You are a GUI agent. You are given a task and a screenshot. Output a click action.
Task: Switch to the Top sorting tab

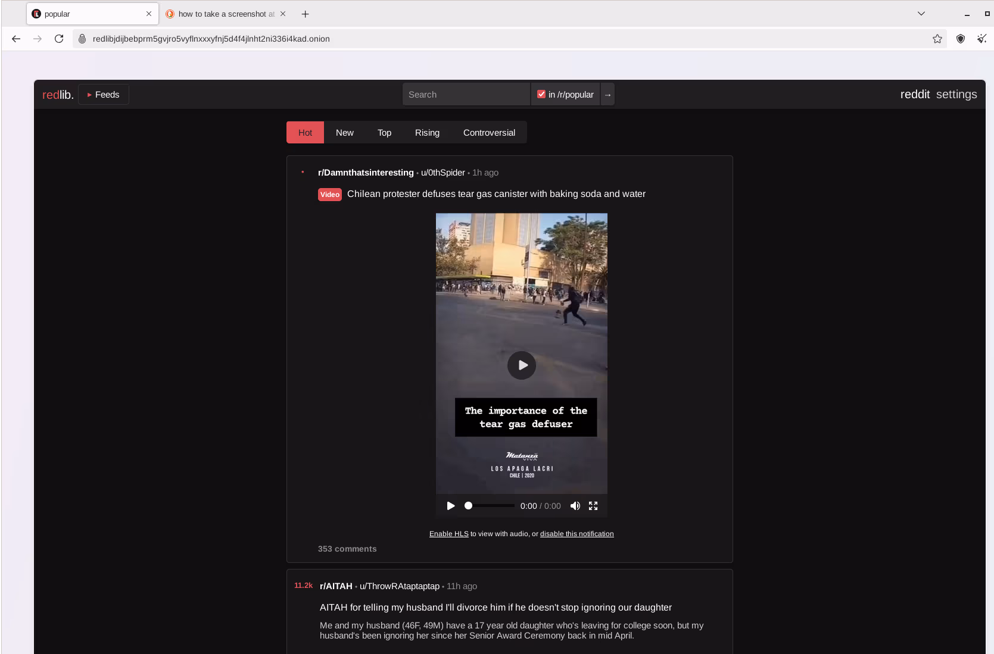(x=384, y=133)
